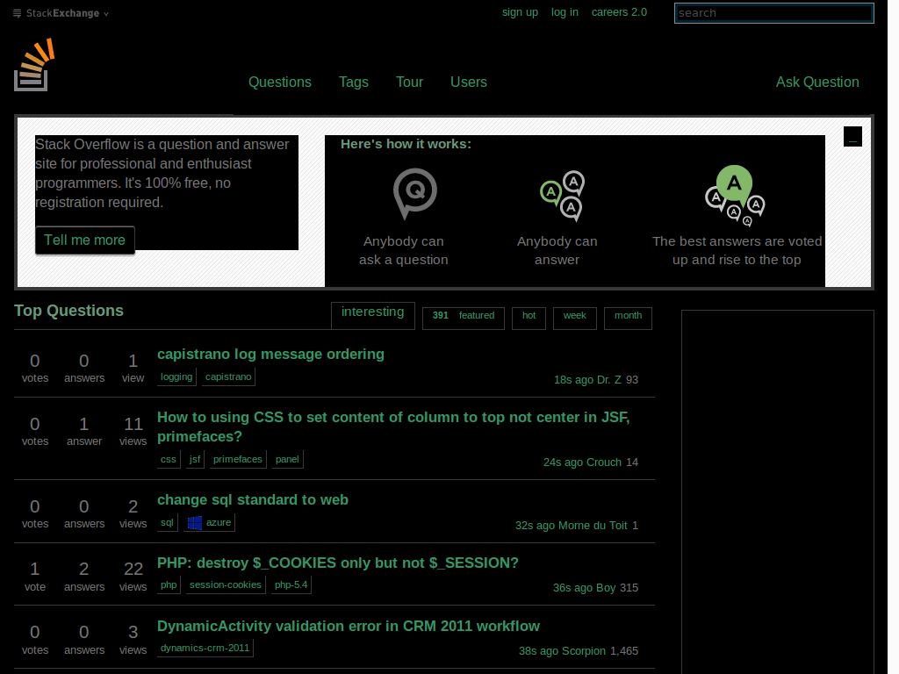
Task: Click the Tell me more button
Action: click(85, 240)
